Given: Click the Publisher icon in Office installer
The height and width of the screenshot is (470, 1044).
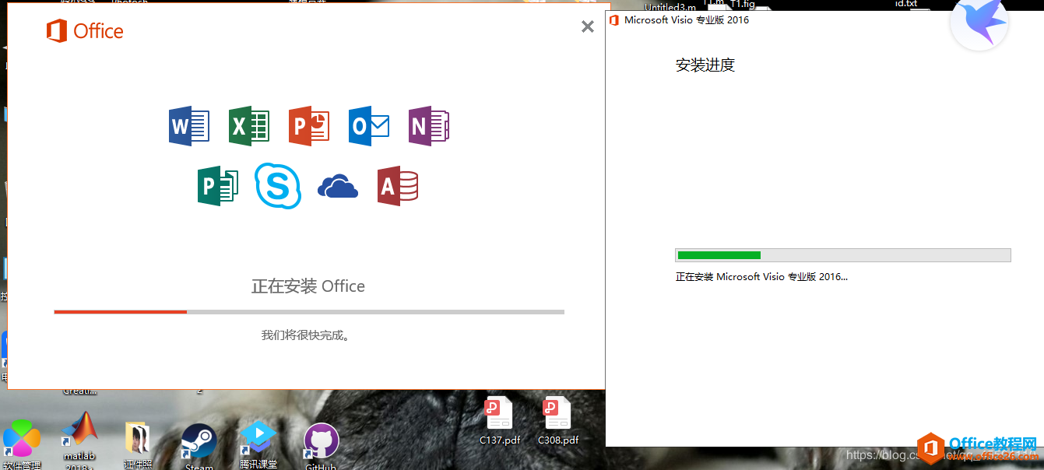Looking at the screenshot, I should coord(218,186).
